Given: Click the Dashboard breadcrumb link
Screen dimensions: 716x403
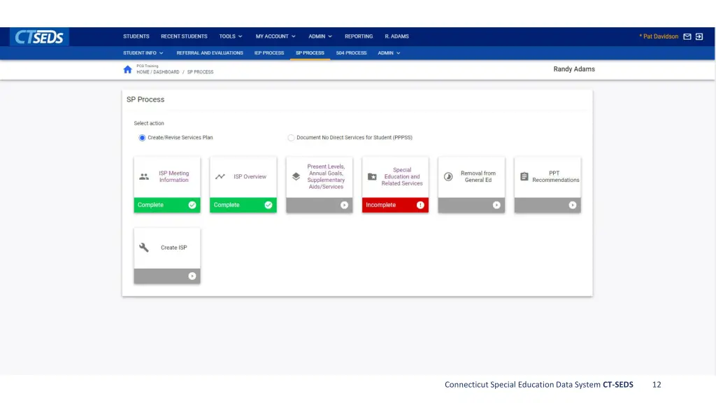Looking at the screenshot, I should click(x=166, y=72).
